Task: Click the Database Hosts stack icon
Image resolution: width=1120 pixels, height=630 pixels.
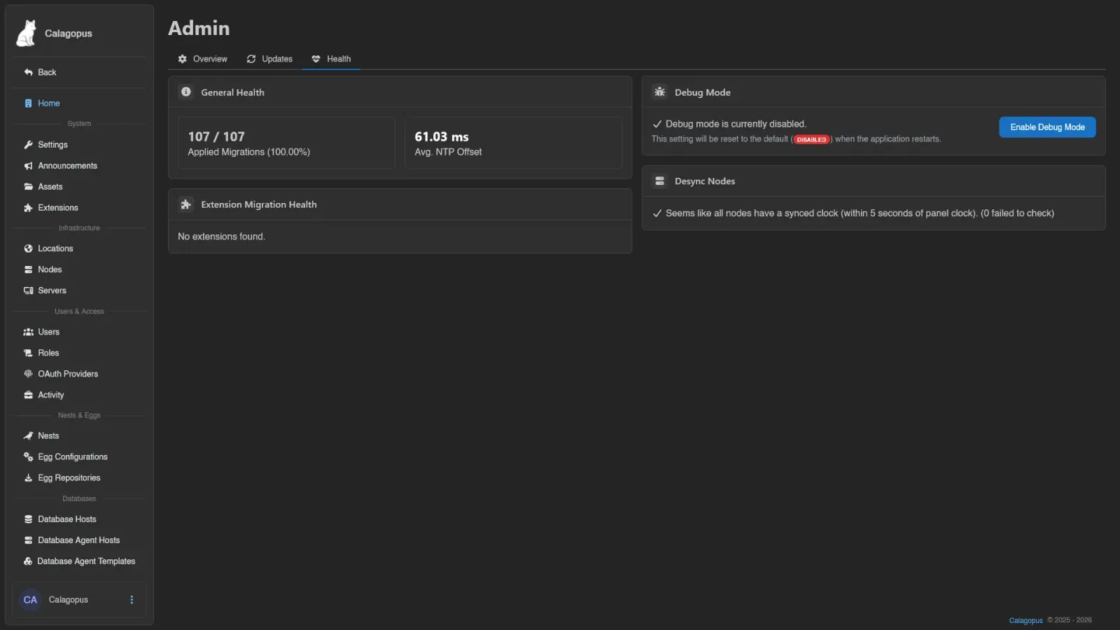Action: click(29, 519)
